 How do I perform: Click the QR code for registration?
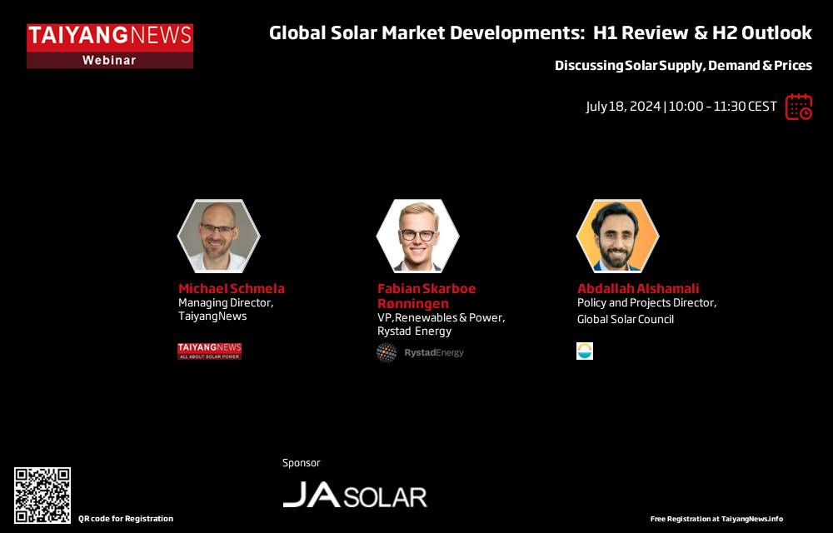coord(42,496)
